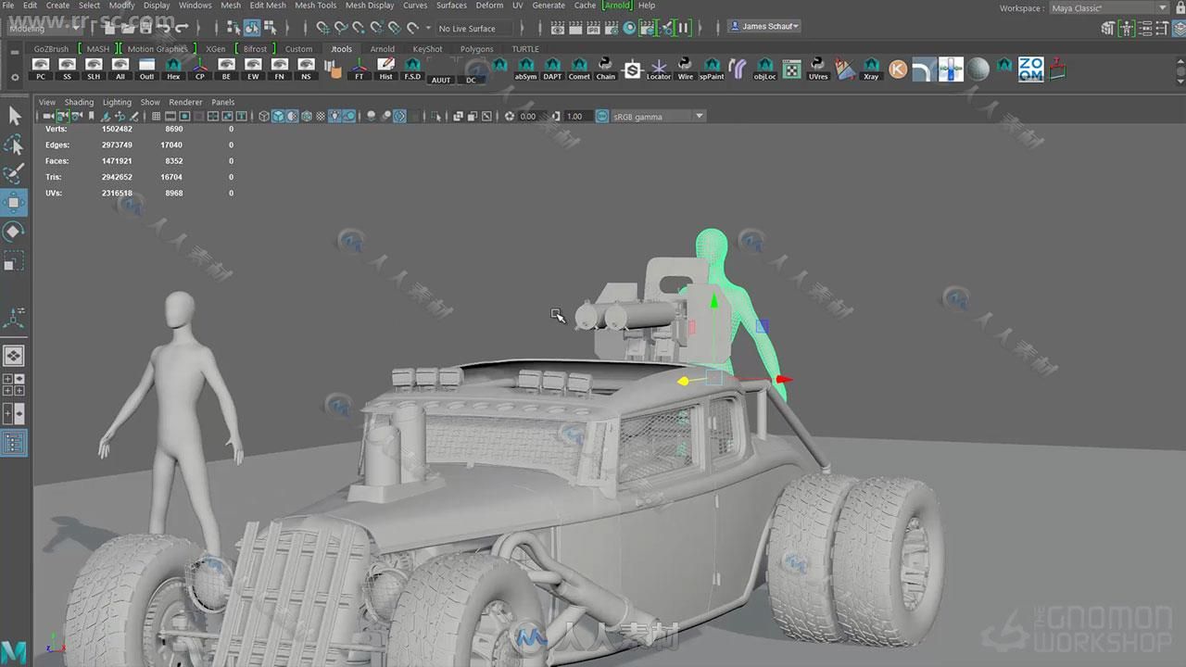Toggle Xray from the shelf
This screenshot has width=1186, height=667.
coord(871,69)
